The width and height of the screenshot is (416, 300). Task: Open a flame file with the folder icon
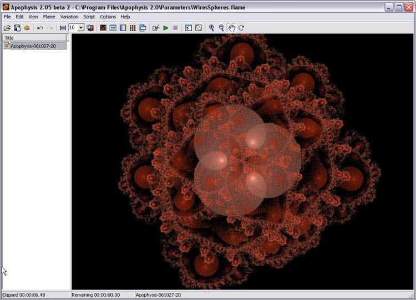coord(7,28)
